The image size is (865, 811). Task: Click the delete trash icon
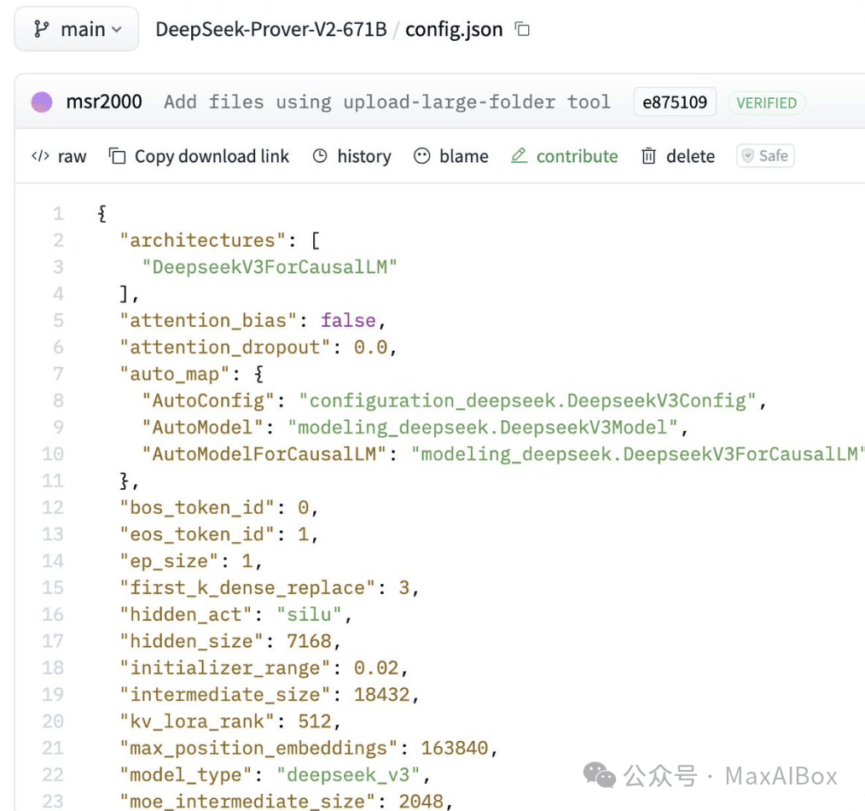[647, 156]
